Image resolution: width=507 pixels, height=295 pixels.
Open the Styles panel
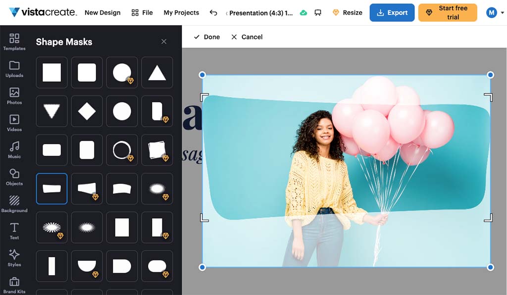pos(14,257)
